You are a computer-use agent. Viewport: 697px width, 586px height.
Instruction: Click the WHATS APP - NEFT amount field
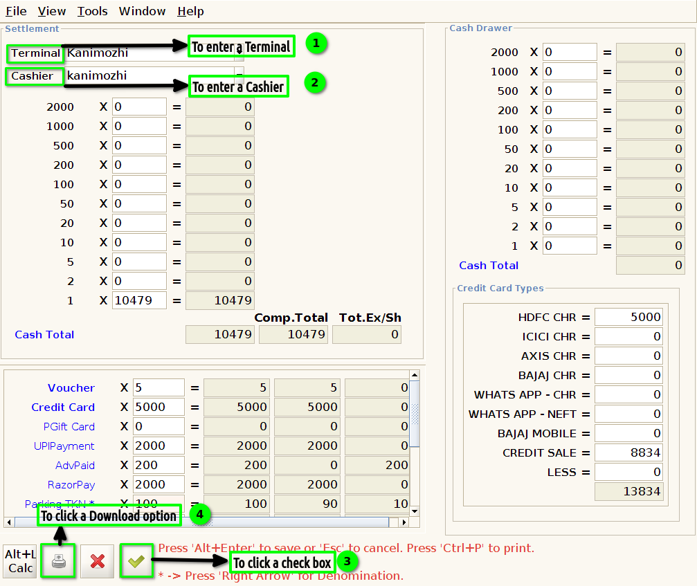(x=629, y=414)
